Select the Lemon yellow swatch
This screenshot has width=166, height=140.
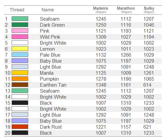point(20,49)
